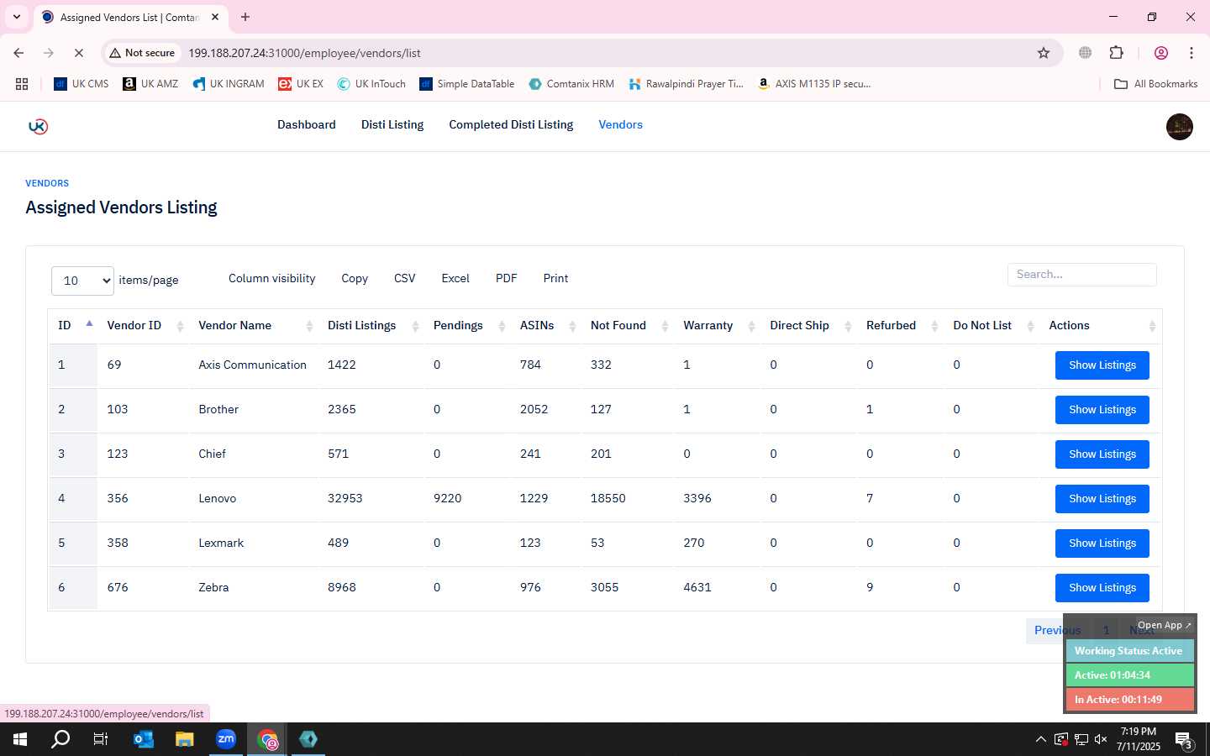Open the Extensions puzzle icon
The height and width of the screenshot is (756, 1210).
[x=1116, y=53]
